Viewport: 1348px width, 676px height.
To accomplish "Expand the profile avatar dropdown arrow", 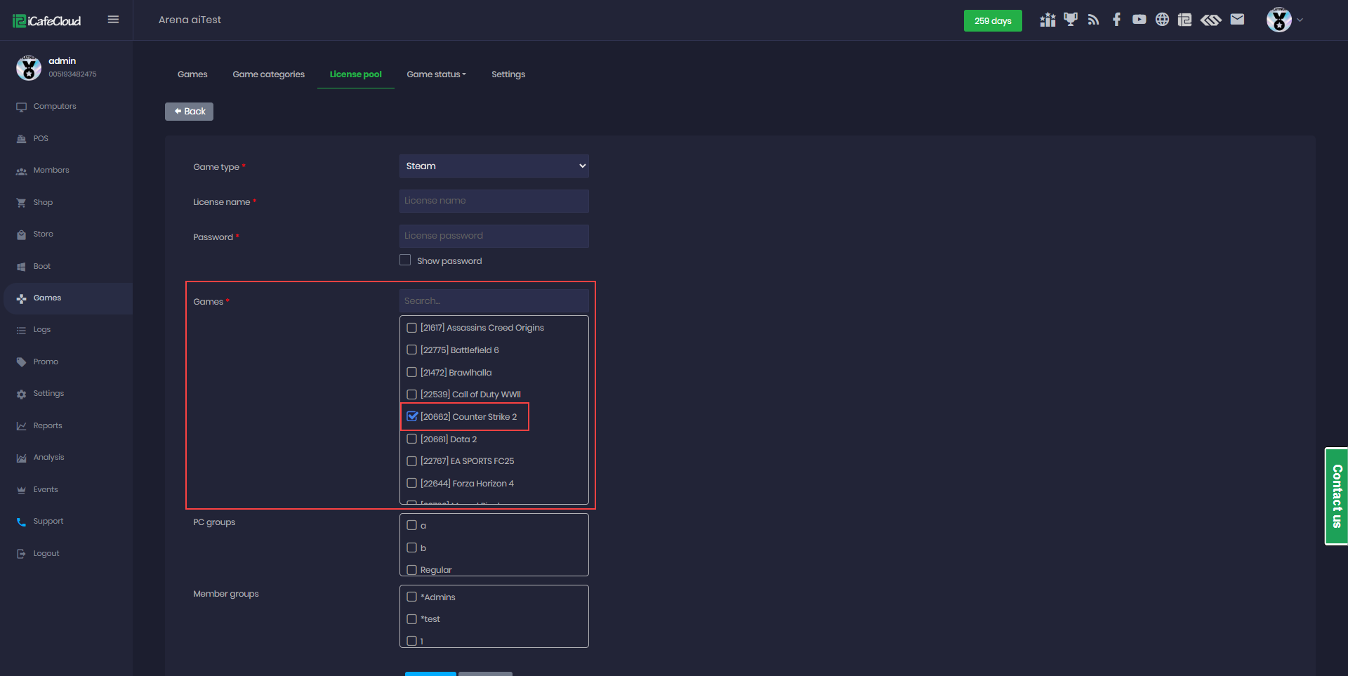I will coord(1300,20).
